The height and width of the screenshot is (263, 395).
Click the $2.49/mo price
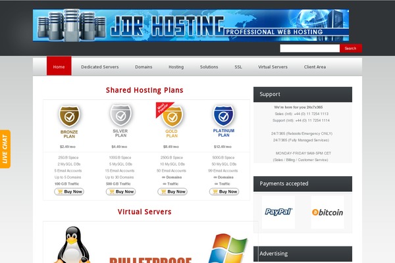click(68, 147)
